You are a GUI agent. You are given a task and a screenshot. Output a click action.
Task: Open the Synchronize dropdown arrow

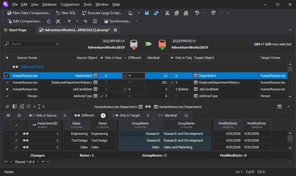point(136,21)
